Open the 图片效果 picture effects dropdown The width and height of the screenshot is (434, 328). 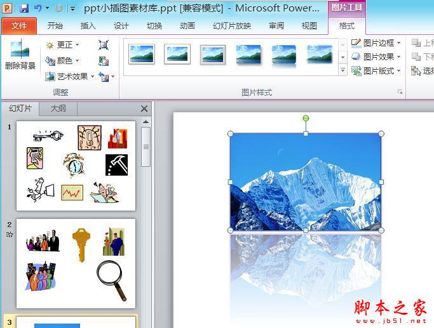click(376, 57)
